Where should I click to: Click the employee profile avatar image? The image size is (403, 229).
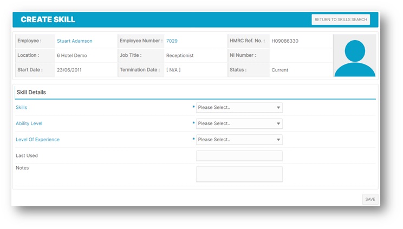pyautogui.click(x=355, y=56)
